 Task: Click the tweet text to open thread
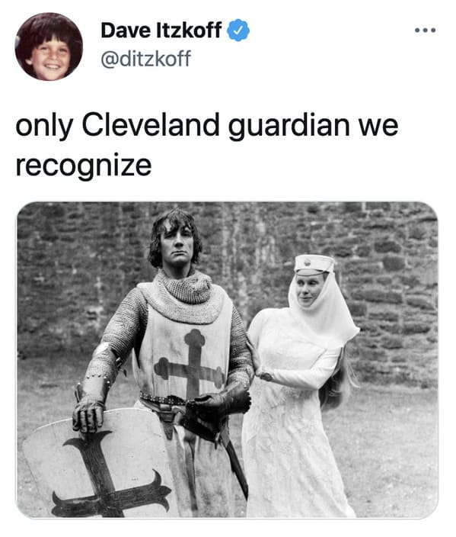click(206, 145)
